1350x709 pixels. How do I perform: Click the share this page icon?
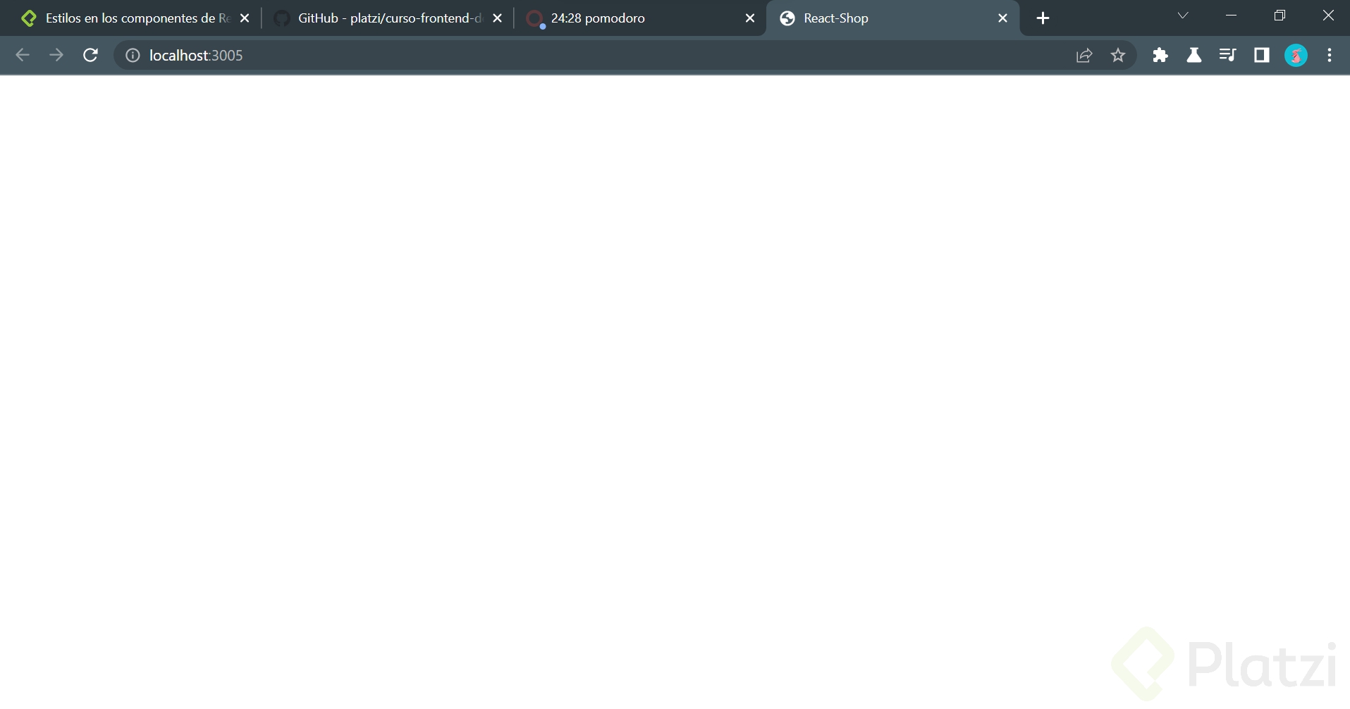pyautogui.click(x=1084, y=55)
